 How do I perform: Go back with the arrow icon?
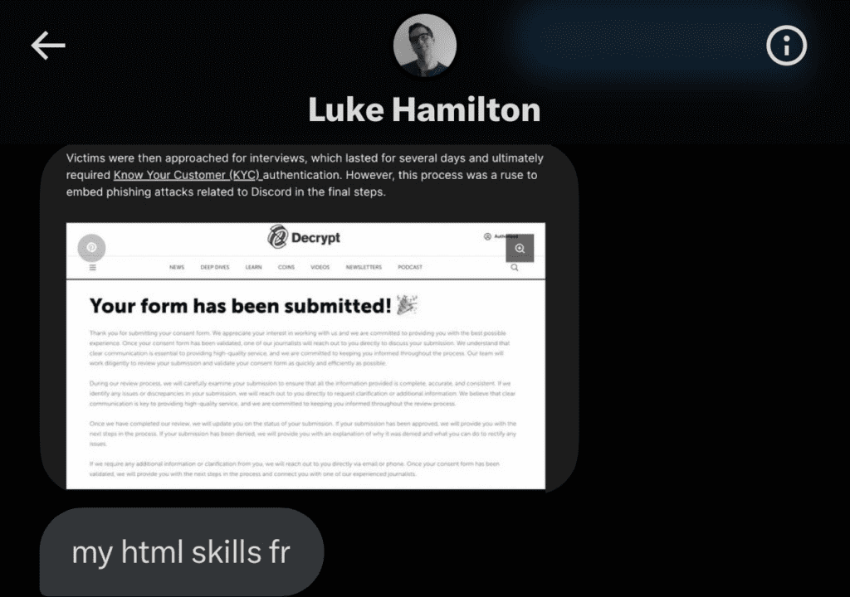point(48,45)
